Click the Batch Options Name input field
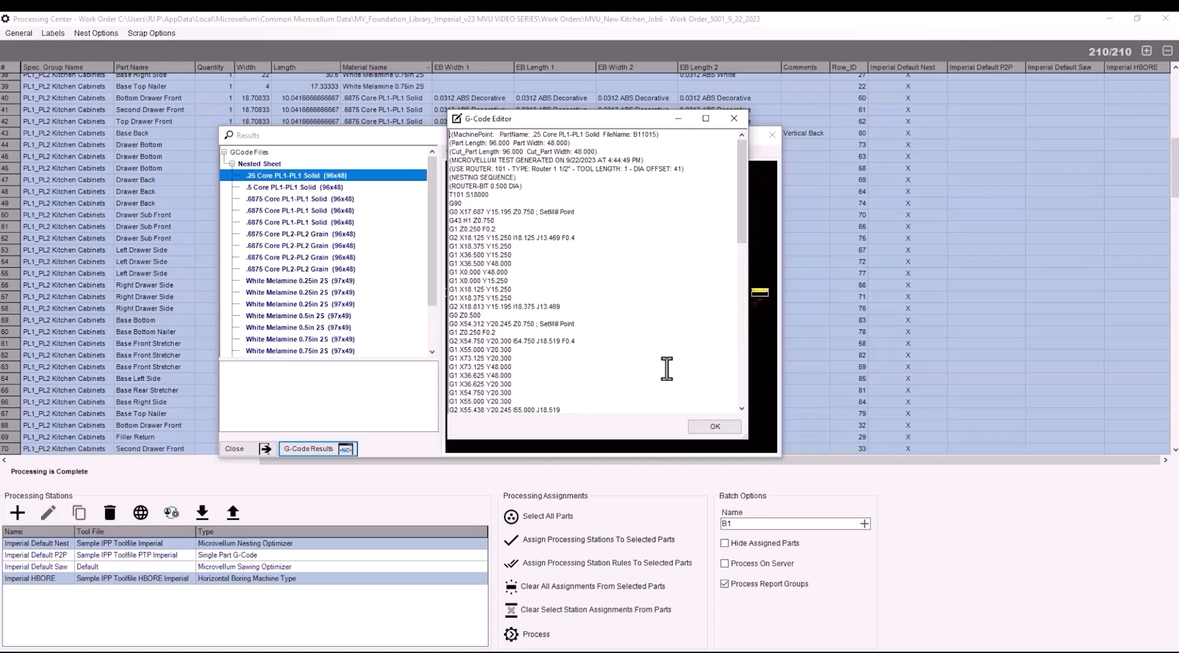1179x653 pixels. (x=789, y=524)
